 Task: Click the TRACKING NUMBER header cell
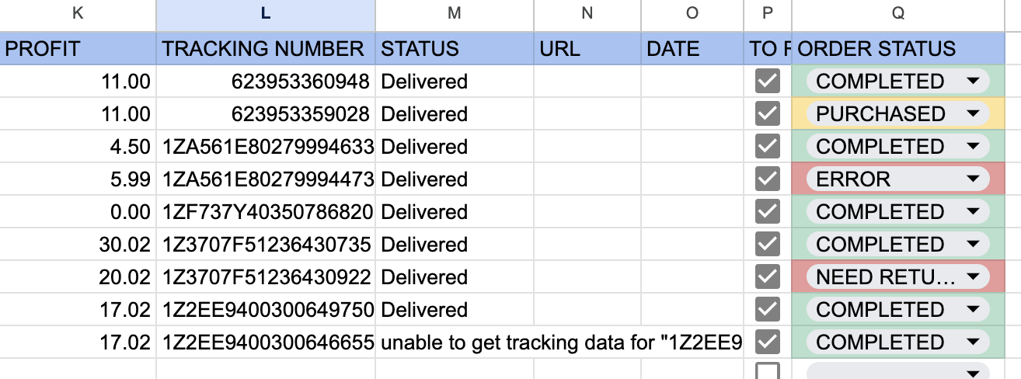click(x=265, y=49)
